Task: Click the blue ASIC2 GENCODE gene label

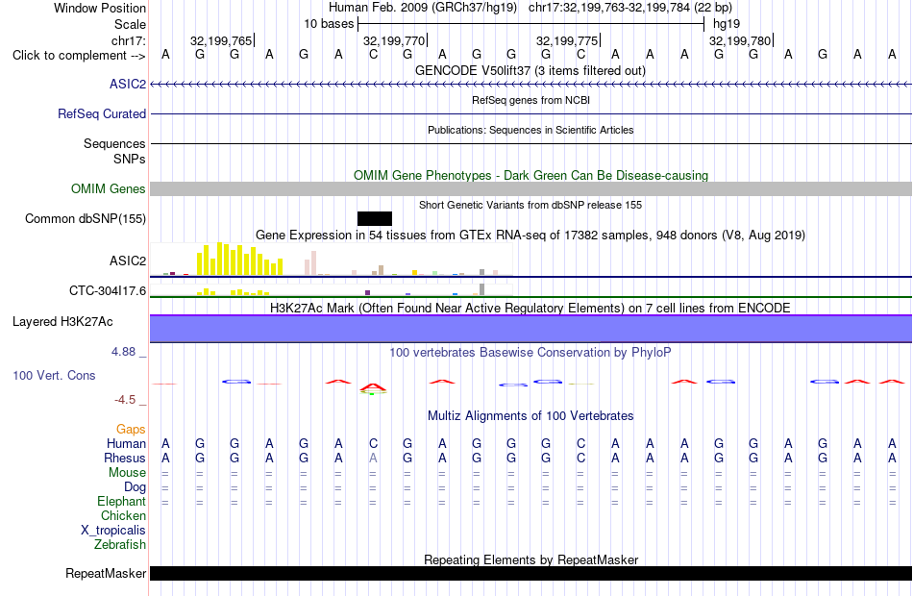Action: pos(128,85)
